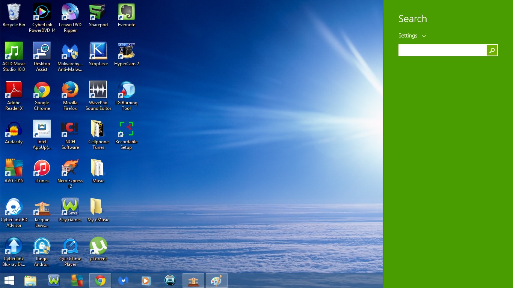The image size is (513, 288).
Task: Select the Evernote elephant icon
Action: pyautogui.click(x=127, y=16)
